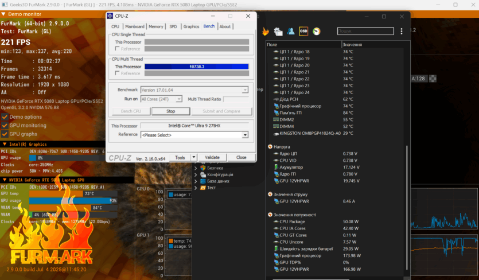Click the Validate button
The width and height of the screenshot is (479, 280).
pyautogui.click(x=212, y=157)
